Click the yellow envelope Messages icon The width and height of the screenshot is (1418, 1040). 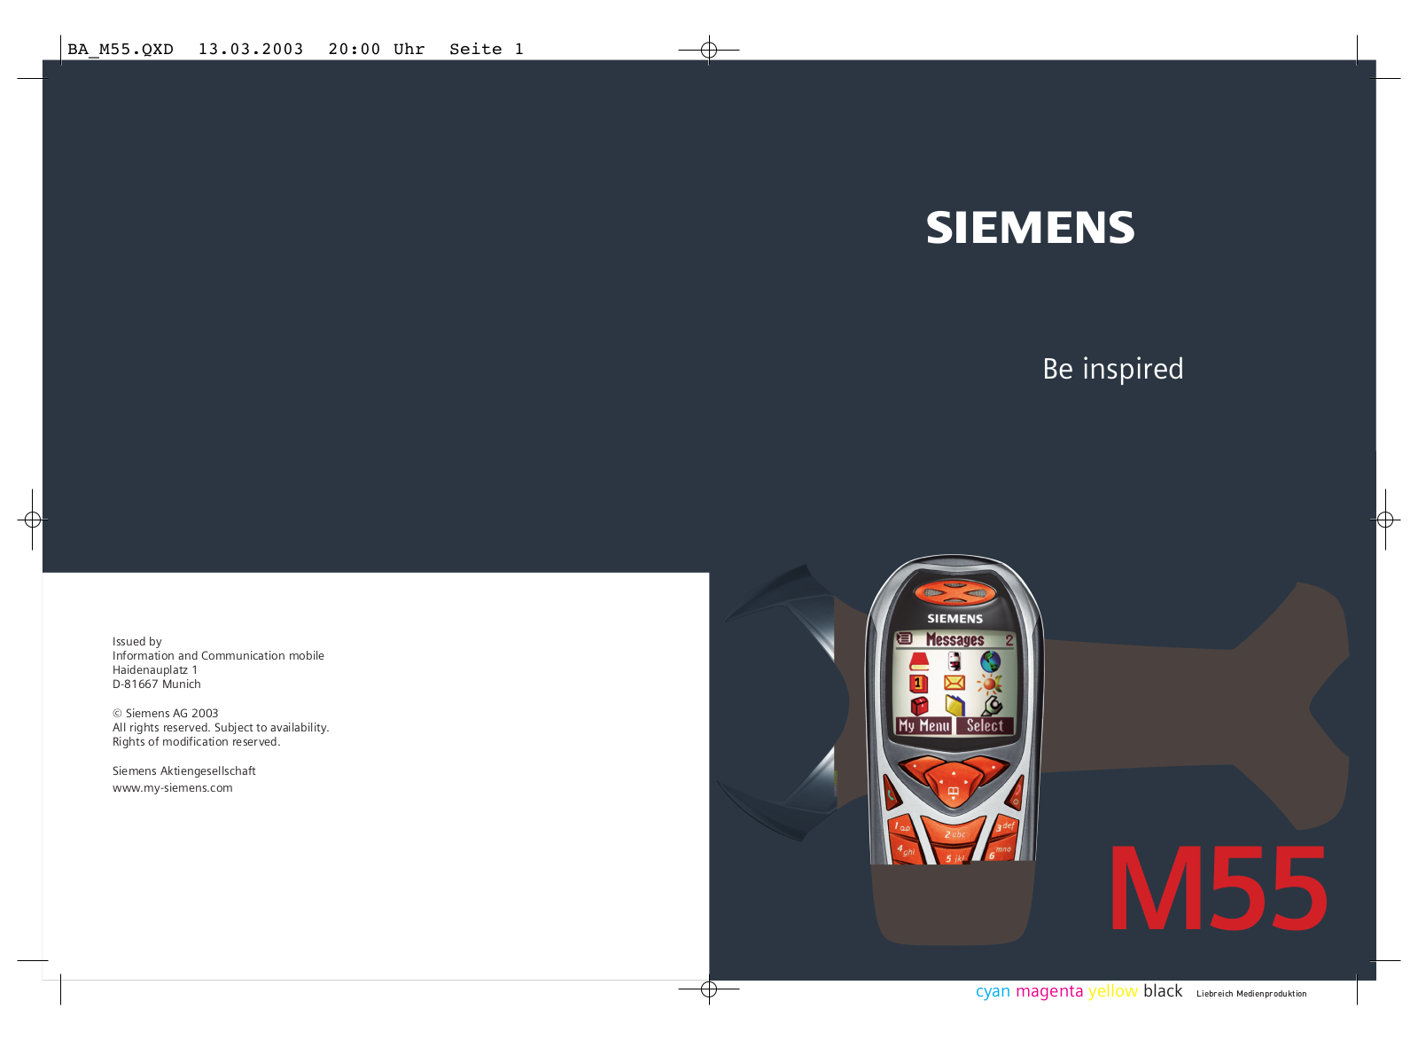pyautogui.click(x=954, y=683)
